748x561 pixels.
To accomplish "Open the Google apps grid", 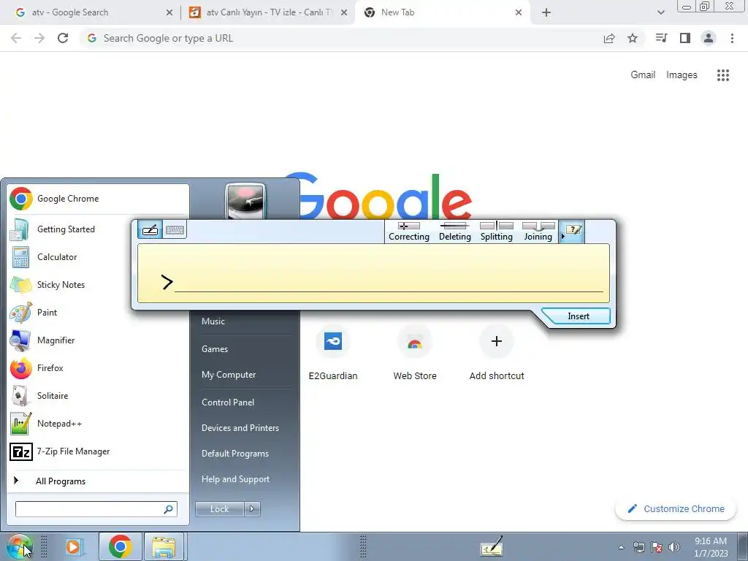I will tap(723, 75).
